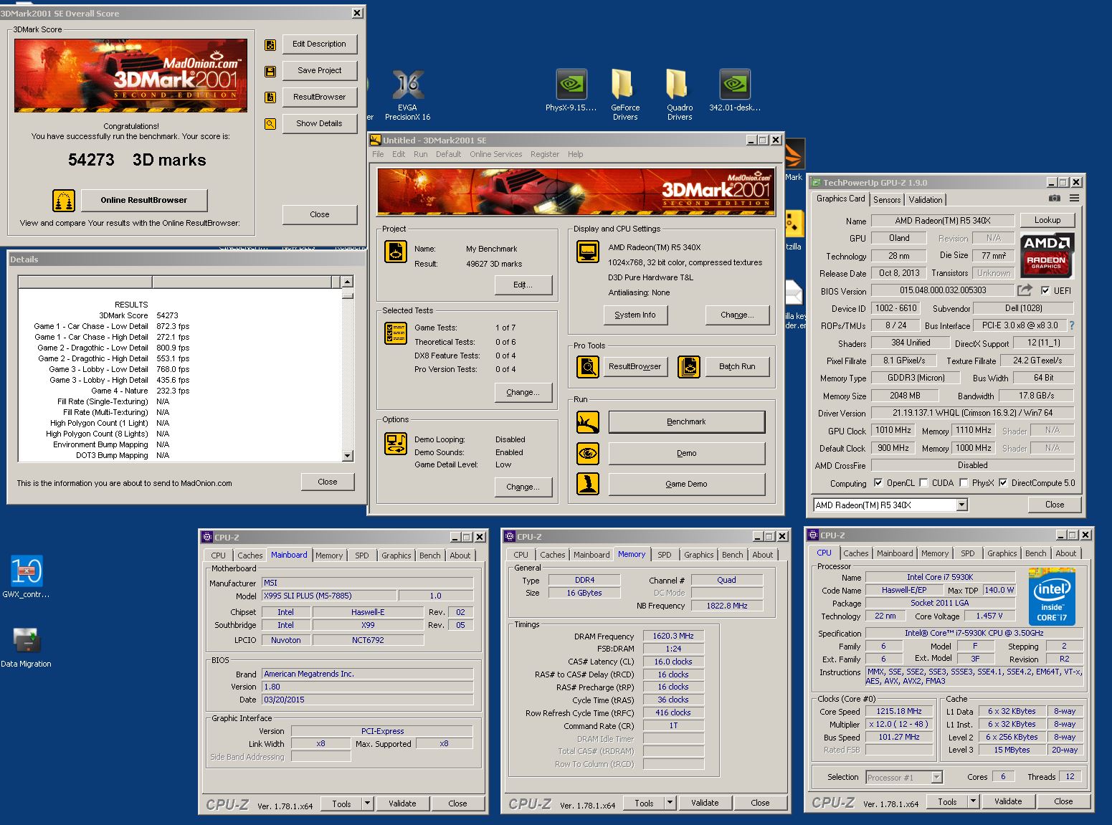Image resolution: width=1112 pixels, height=825 pixels.
Task: Click the ResultBrowser icon in score window
Action: [x=270, y=97]
